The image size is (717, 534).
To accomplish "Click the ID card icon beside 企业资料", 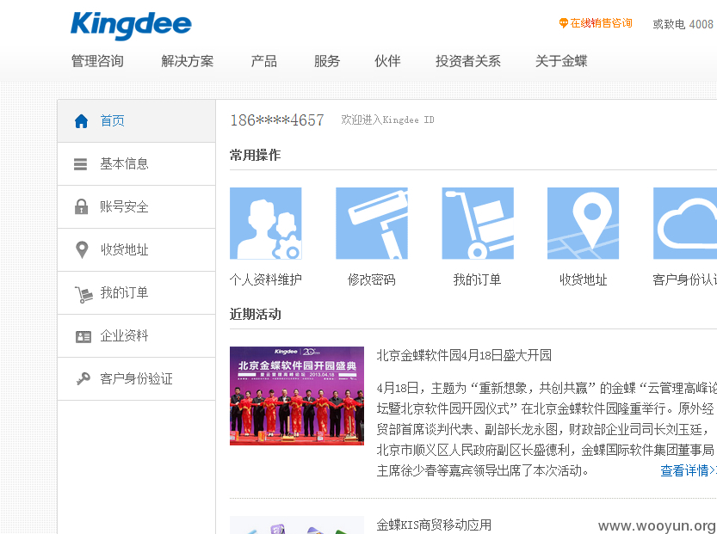I will click(83, 337).
